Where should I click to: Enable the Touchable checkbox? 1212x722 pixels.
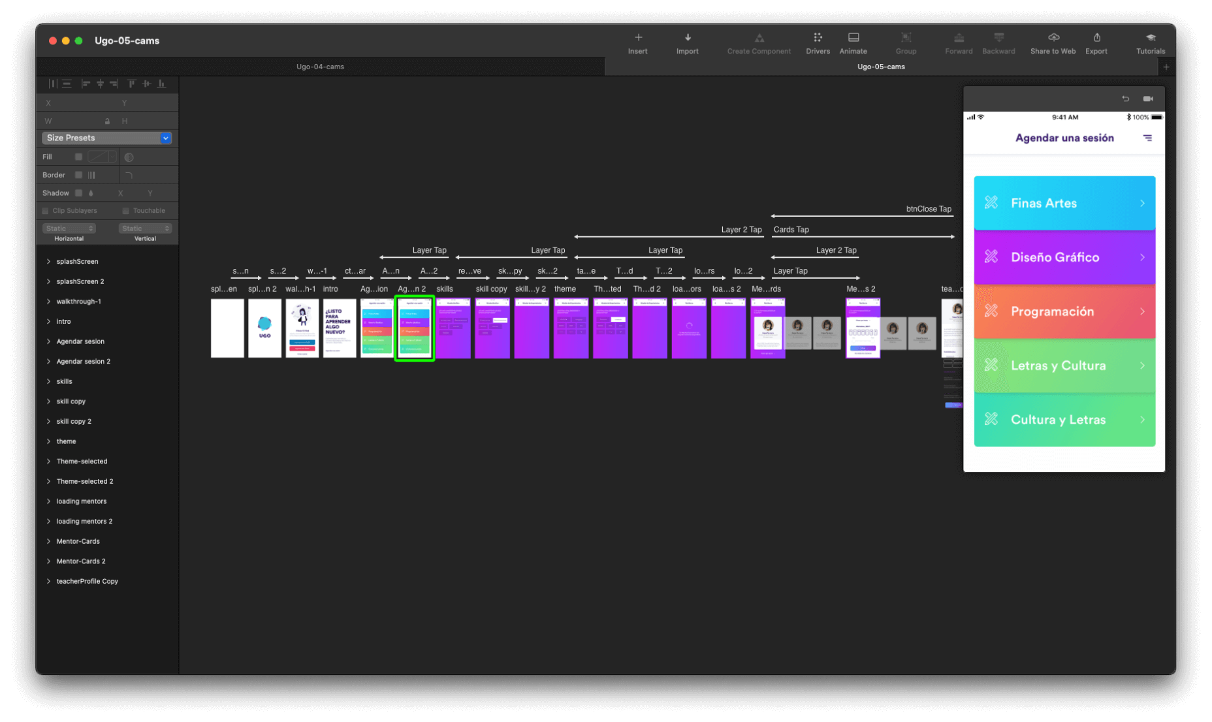click(125, 211)
